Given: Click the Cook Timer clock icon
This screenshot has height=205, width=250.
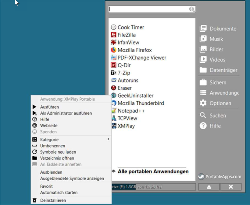Looking at the screenshot, I should click(113, 27).
